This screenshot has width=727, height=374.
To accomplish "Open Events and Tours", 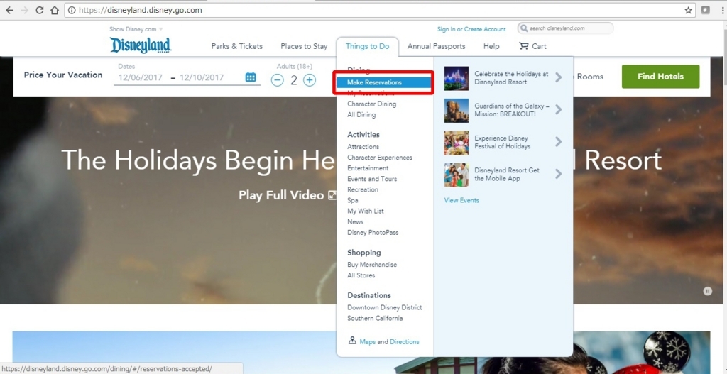I will (372, 178).
